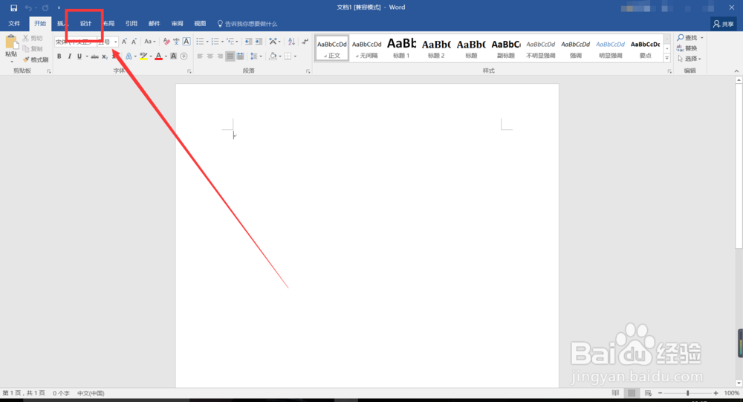Click the Increase Indent icon

[x=259, y=42]
